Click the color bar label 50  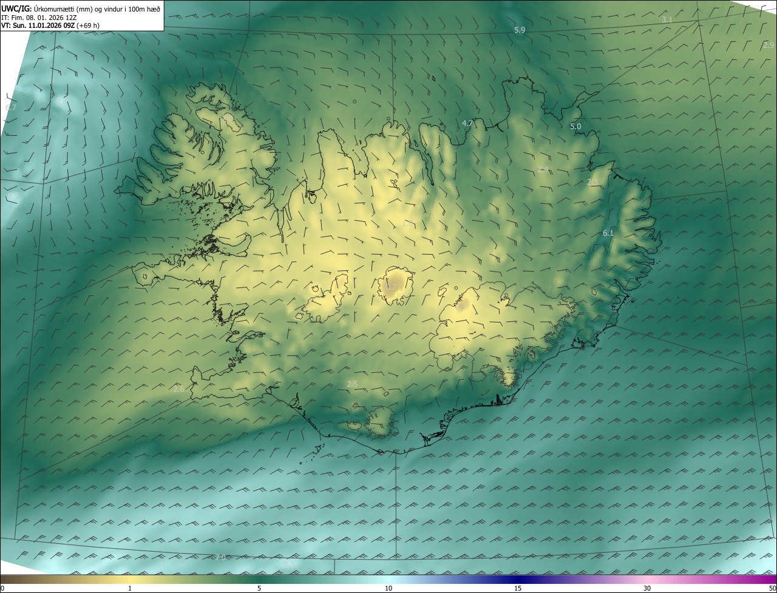772,588
